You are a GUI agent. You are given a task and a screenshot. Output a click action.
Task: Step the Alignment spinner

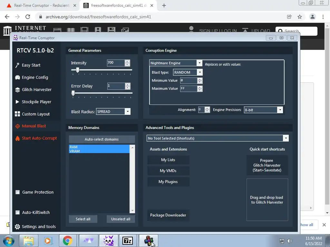pyautogui.click(x=207, y=110)
